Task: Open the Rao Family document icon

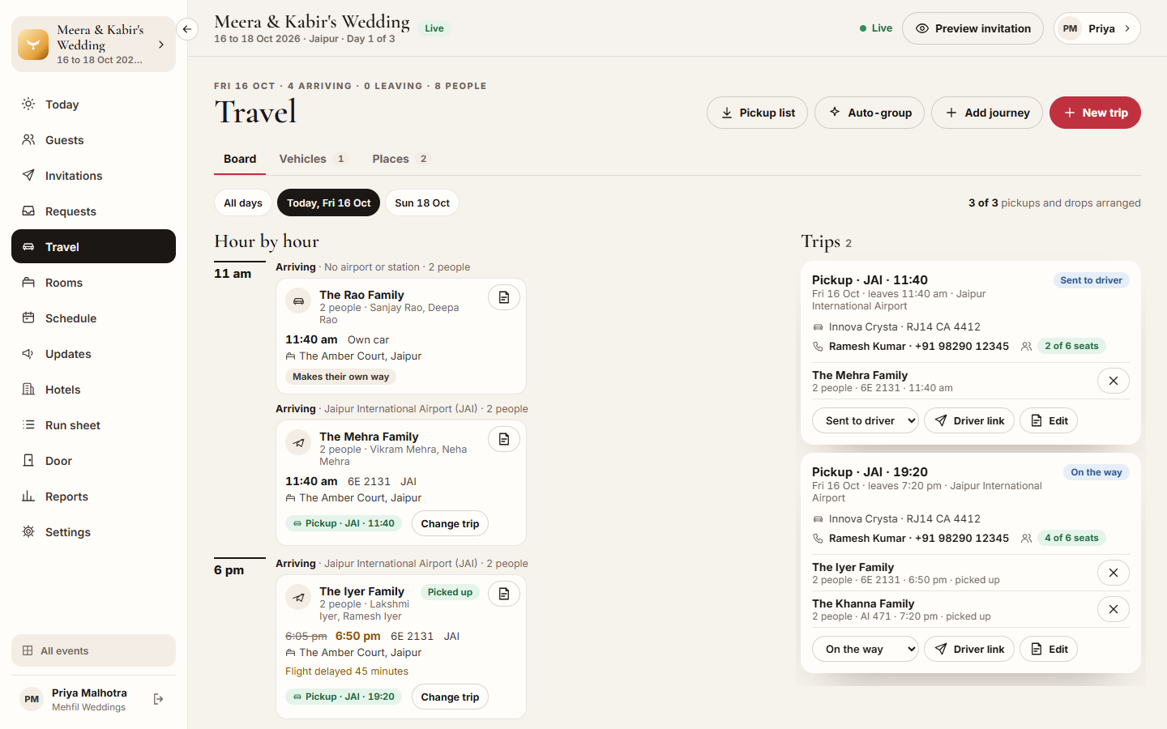Action: 504,297
